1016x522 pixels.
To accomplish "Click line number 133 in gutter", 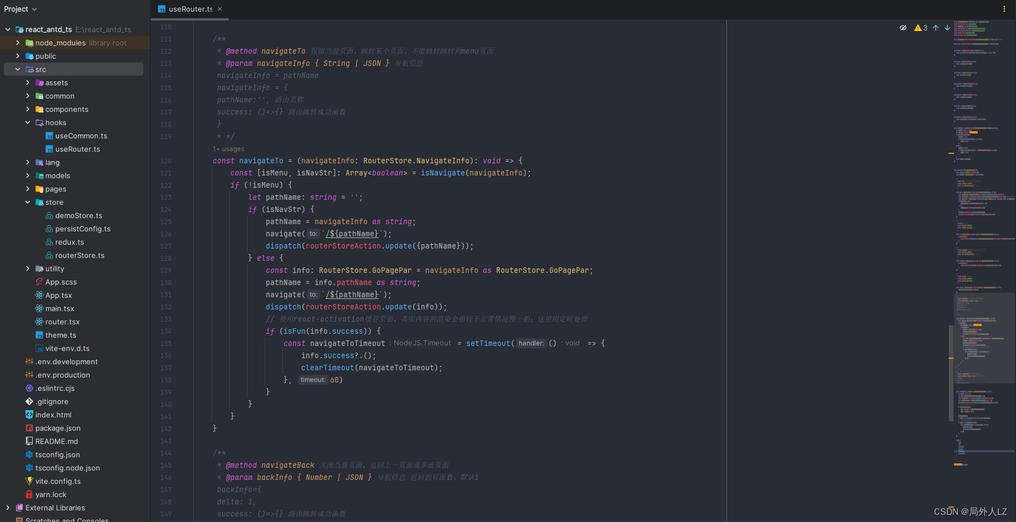I will [166, 319].
